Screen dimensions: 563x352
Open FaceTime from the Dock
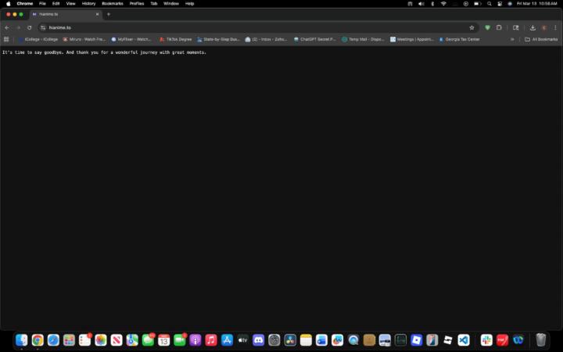pyautogui.click(x=180, y=339)
